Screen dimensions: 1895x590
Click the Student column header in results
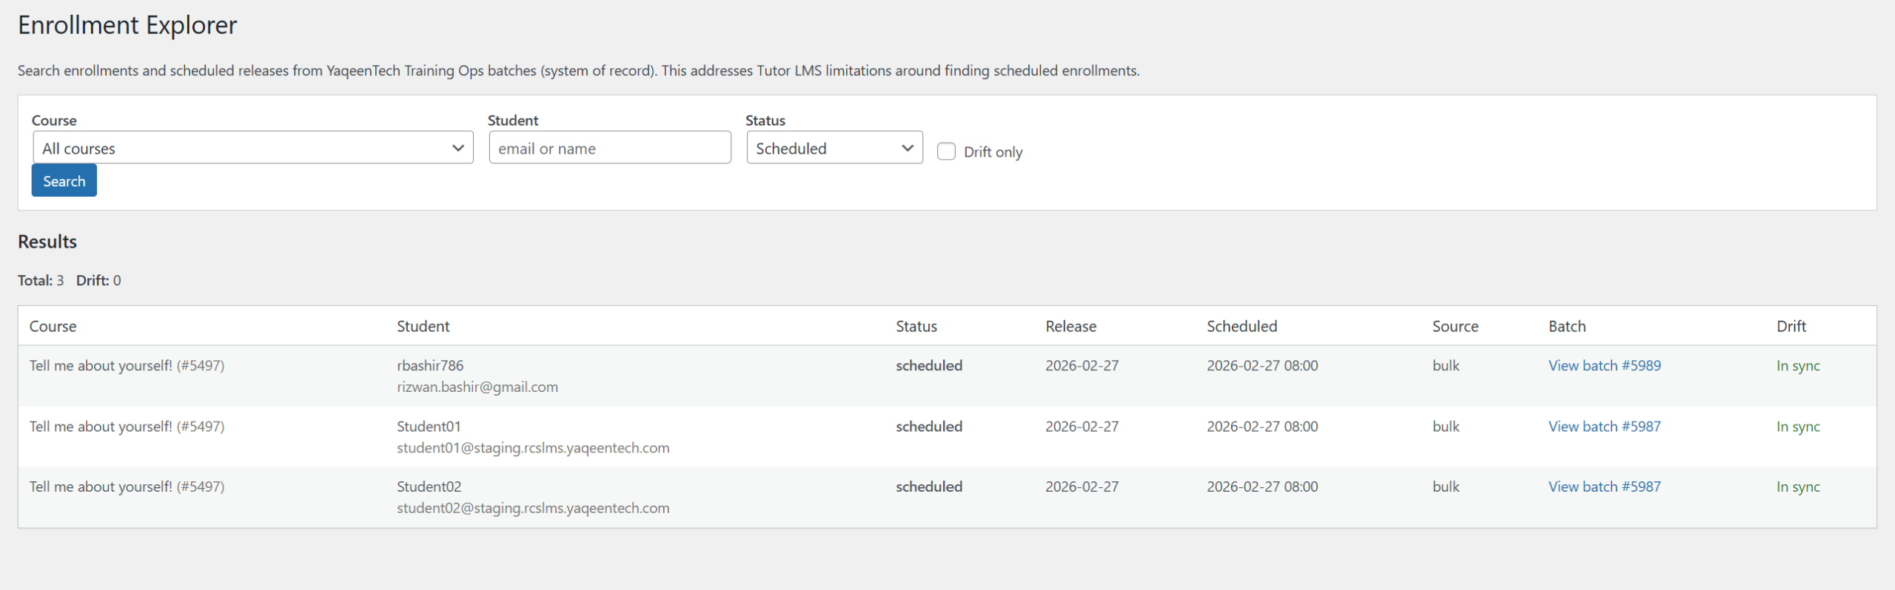[x=423, y=326]
